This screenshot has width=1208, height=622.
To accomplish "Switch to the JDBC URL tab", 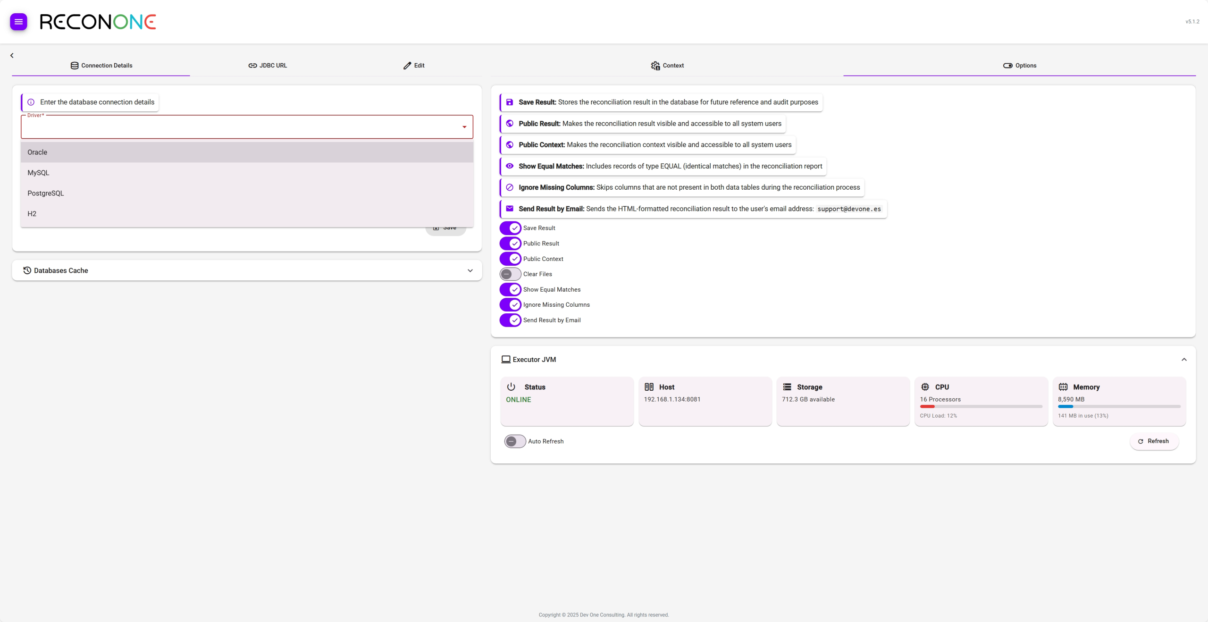I will coord(268,66).
